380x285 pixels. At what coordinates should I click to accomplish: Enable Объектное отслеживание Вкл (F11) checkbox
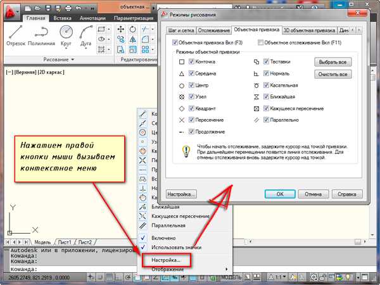[x=260, y=42]
